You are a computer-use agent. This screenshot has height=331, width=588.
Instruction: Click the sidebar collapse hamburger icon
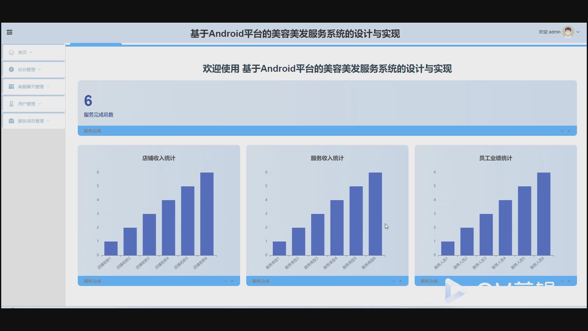[x=9, y=32]
